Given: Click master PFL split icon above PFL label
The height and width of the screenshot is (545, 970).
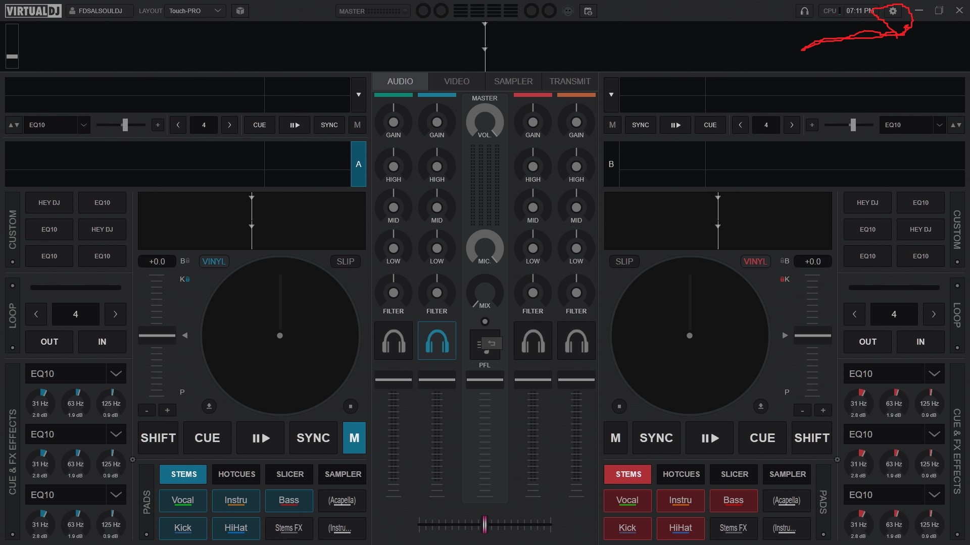Looking at the screenshot, I should 484,345.
